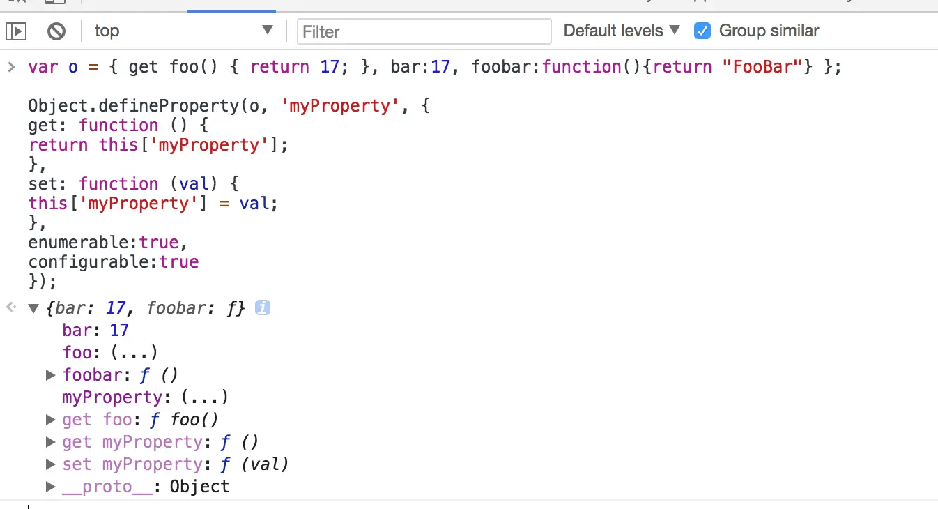The image size is (938, 509).
Task: Open the 'top' execution context dropdown
Action: [x=184, y=31]
